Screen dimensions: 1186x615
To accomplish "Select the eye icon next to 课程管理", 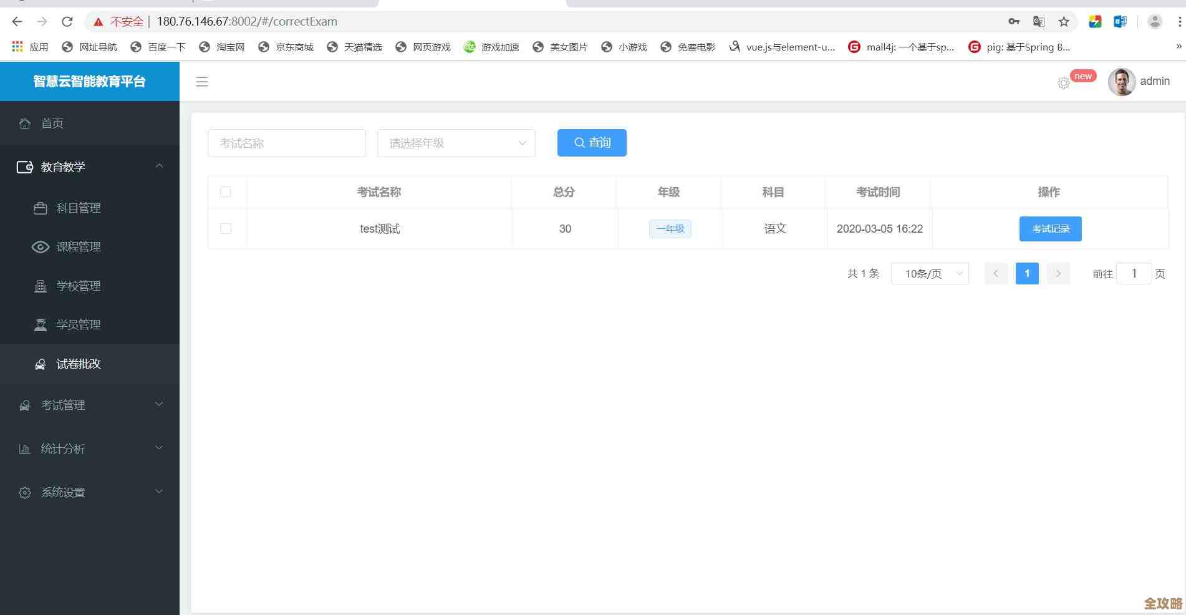I will (40, 247).
